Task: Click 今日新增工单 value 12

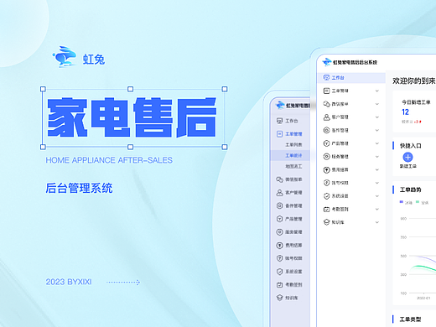Action: (x=405, y=112)
